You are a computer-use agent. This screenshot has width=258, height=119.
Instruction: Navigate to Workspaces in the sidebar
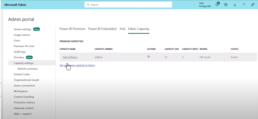tap(21, 91)
